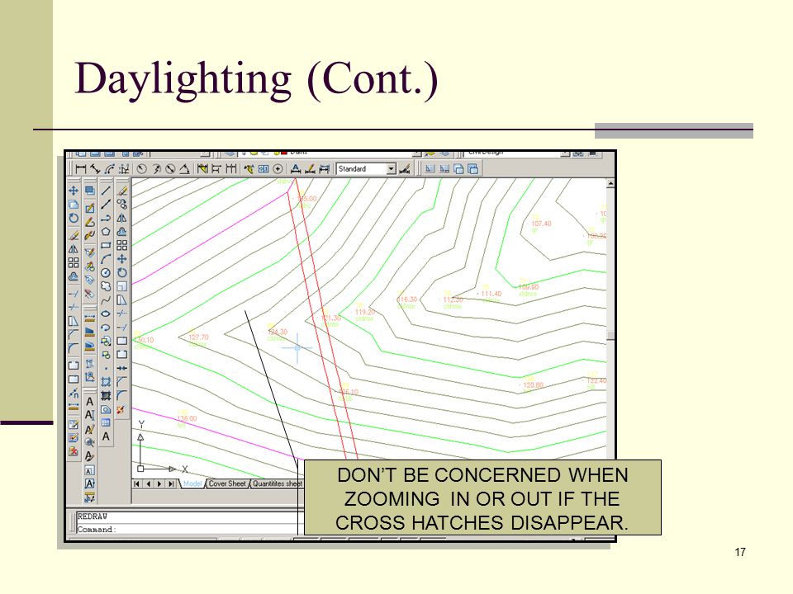The image size is (793, 594).
Task: Click the Find and Replace text icon
Action: tap(89, 442)
